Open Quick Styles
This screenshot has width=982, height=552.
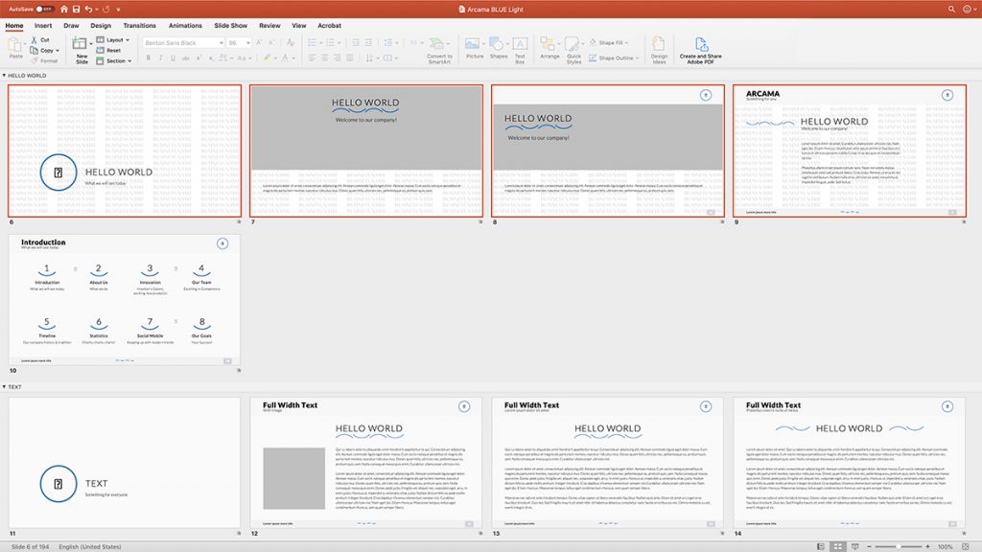coord(572,41)
